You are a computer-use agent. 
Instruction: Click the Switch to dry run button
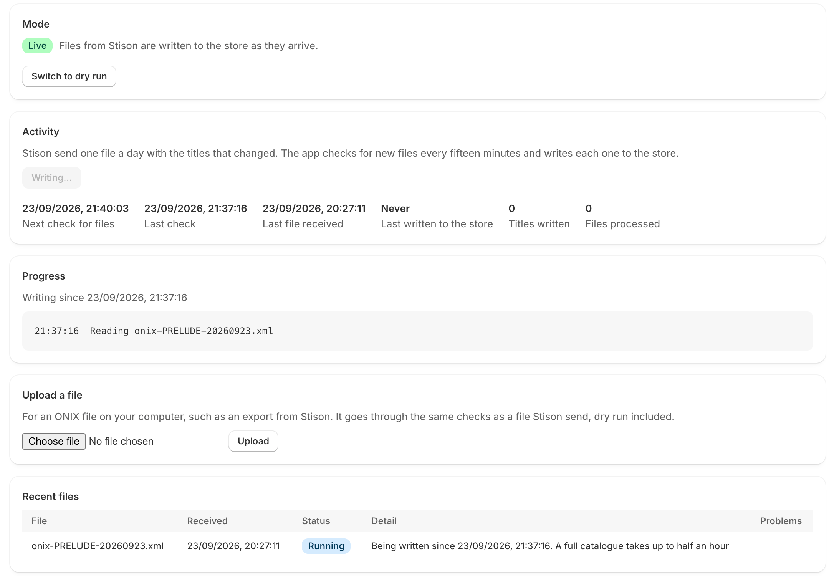[x=69, y=76]
